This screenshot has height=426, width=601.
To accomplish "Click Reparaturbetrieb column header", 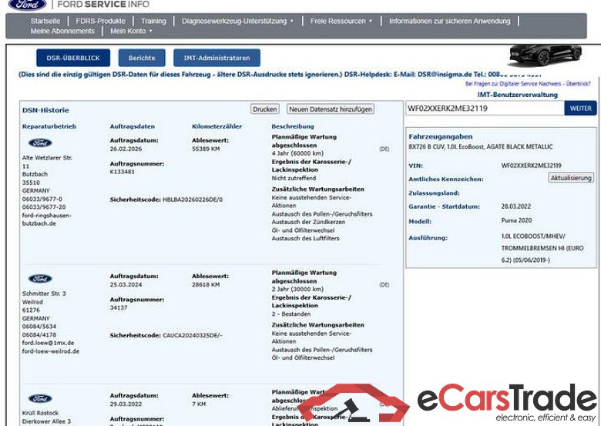I will pyautogui.click(x=49, y=126).
